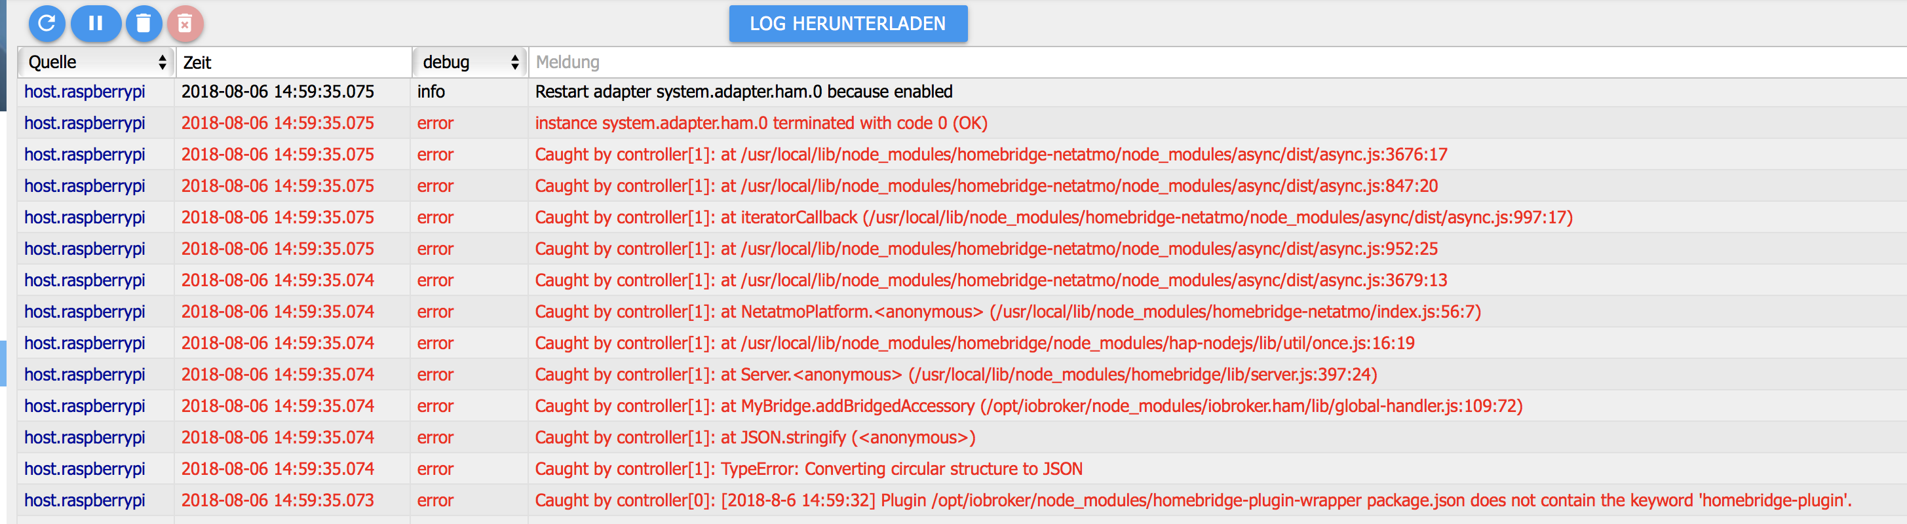
Task: Click host.raspberrypi in the iteratorCallback row
Action: click(85, 217)
